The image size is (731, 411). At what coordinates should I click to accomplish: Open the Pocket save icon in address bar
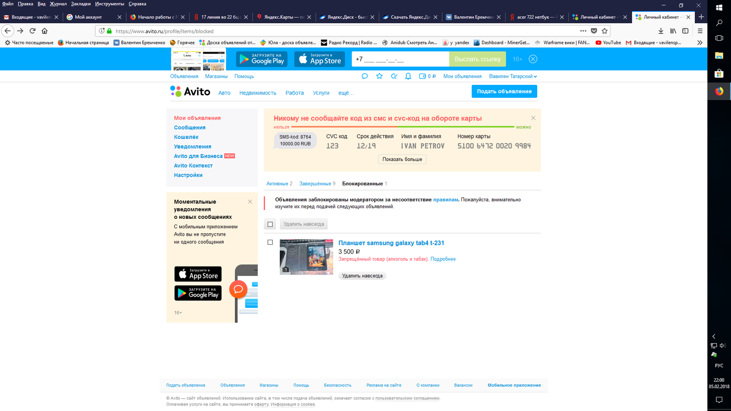pyautogui.click(x=594, y=31)
